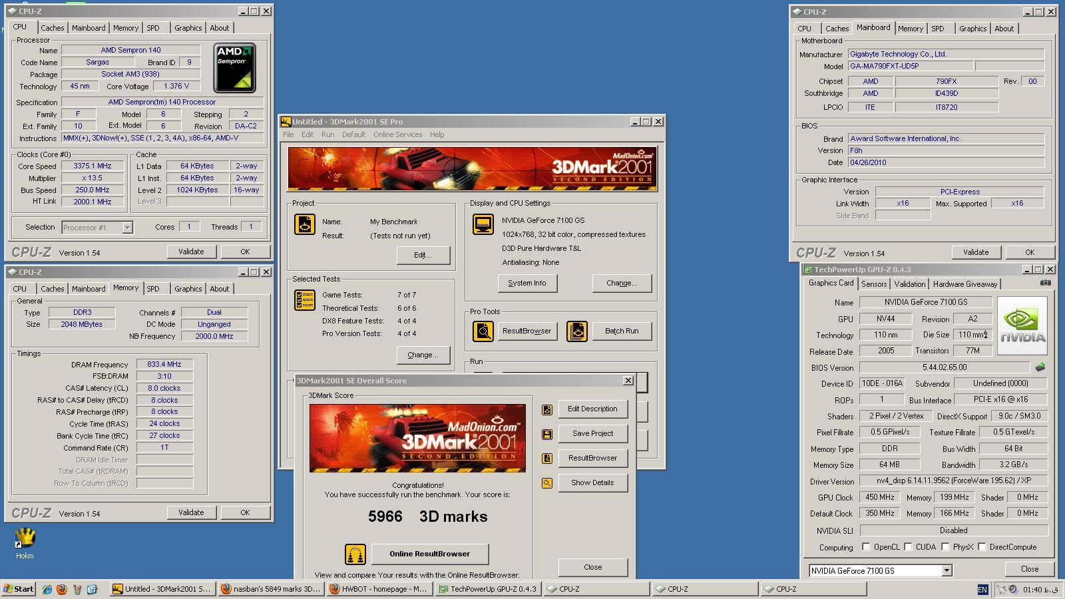Switch to HWBOT homepage taskbar item
This screenshot has height=599, width=1065.
(380, 589)
